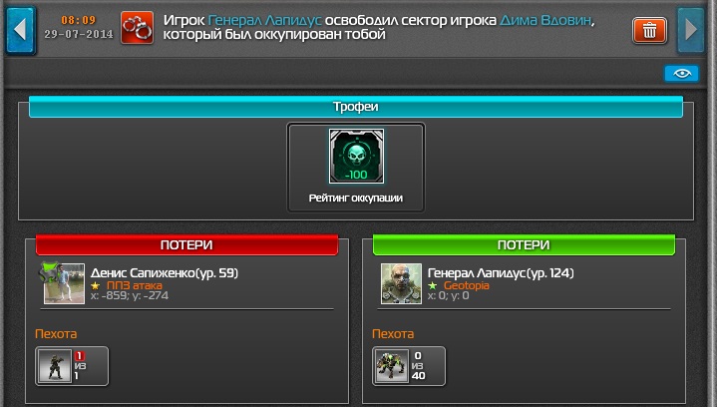
Task: Go to previous report with left arrow
Action: tap(20, 30)
